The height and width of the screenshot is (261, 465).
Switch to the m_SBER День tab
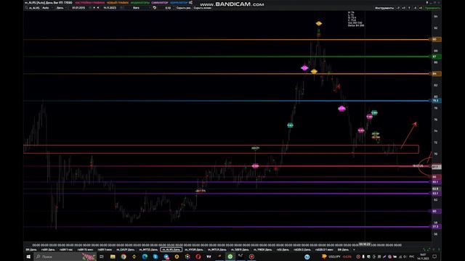[x=240, y=249]
